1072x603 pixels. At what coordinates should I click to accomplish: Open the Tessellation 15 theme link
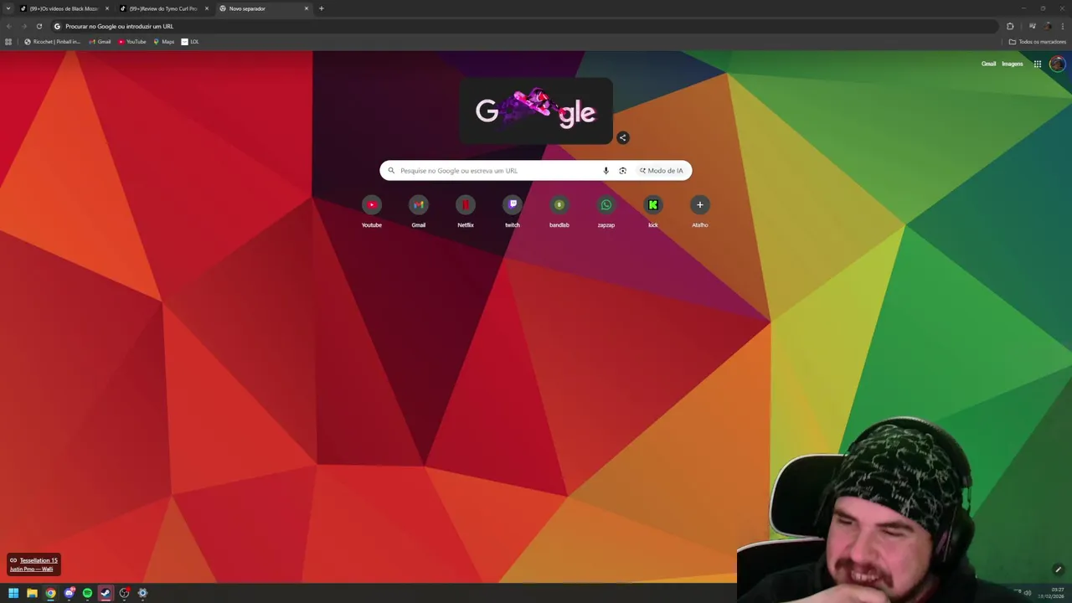(x=39, y=560)
